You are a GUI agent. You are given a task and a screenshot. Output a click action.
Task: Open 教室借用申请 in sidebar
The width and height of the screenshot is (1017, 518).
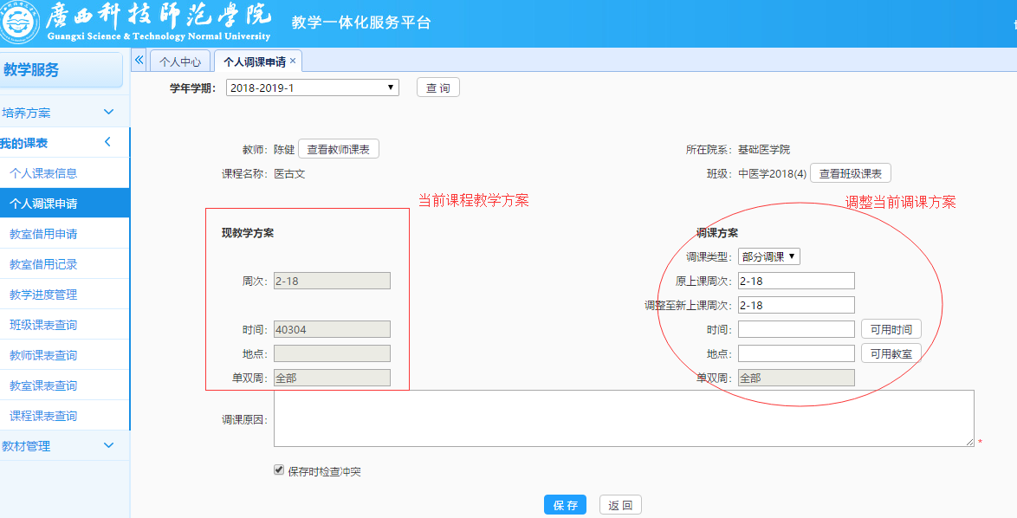(43, 234)
